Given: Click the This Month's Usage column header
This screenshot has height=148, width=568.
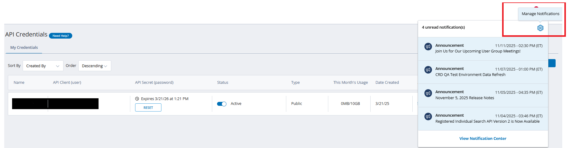Looking at the screenshot, I should point(350,83).
